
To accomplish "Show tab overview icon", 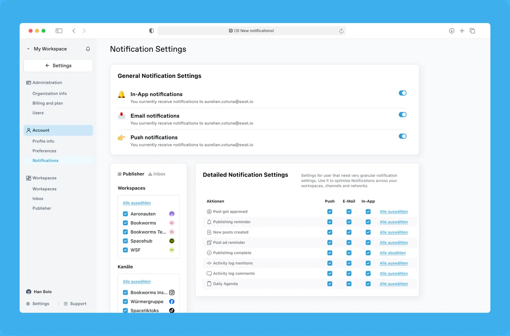I will tap(472, 31).
